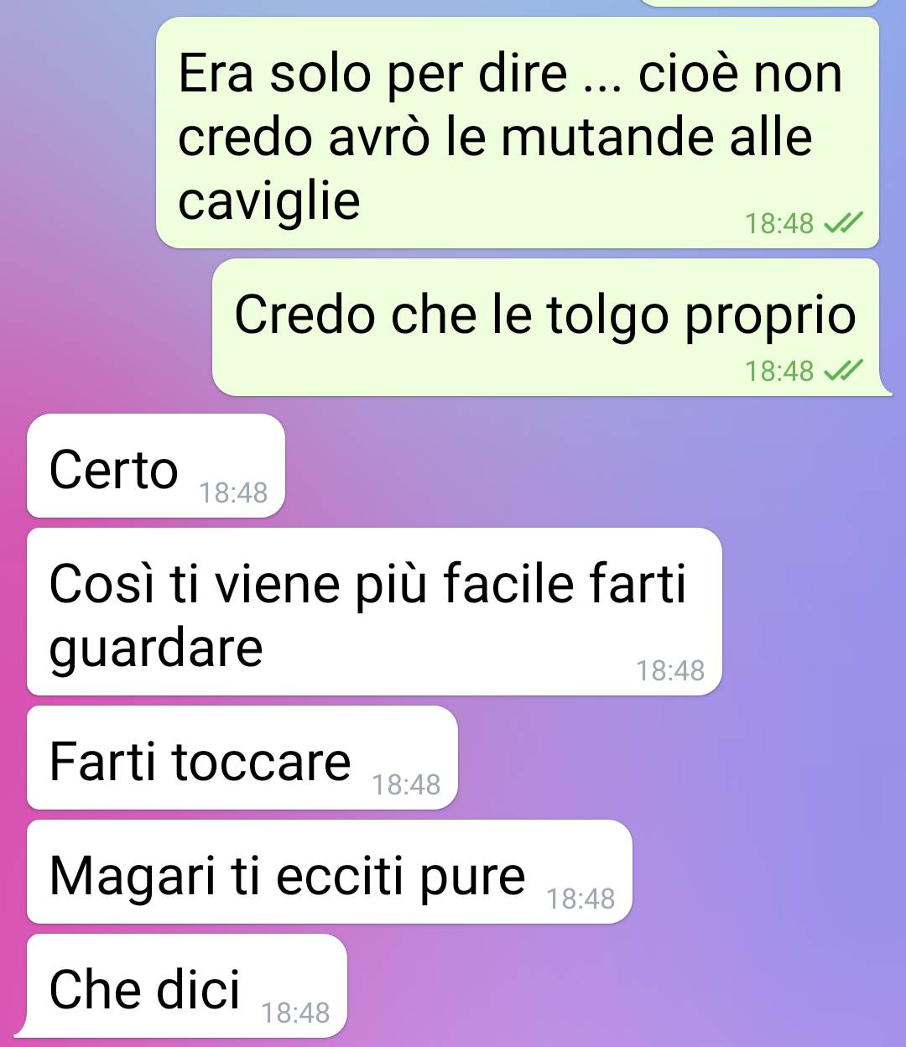Tap the 'Farti toccare' message bubble

(x=242, y=758)
